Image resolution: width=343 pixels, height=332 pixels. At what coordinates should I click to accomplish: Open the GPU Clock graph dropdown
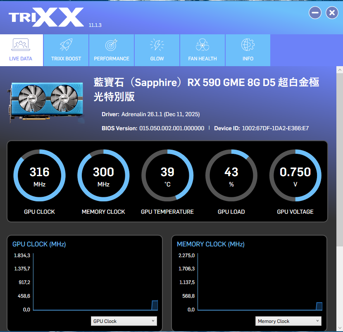pyautogui.click(x=124, y=321)
